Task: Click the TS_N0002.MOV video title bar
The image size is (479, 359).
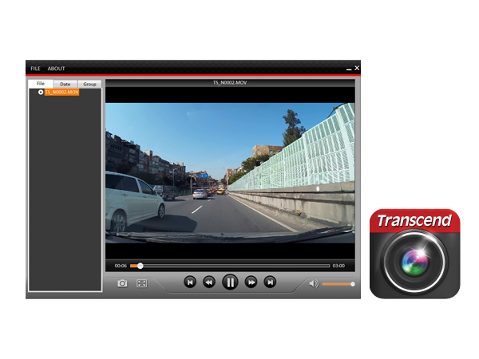Action: (x=230, y=83)
